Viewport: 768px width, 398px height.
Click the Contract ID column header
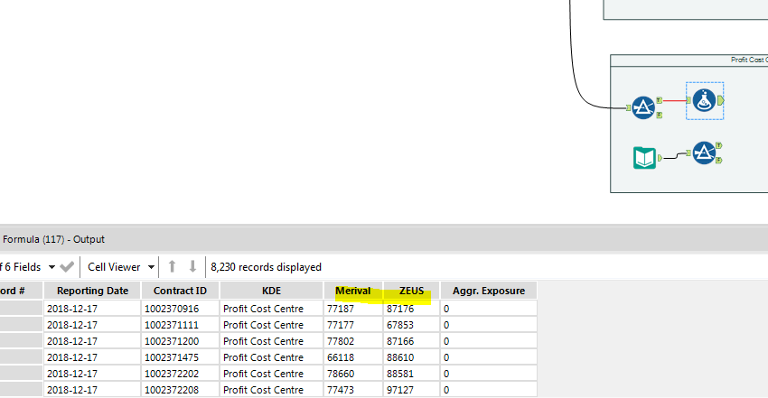coord(180,291)
